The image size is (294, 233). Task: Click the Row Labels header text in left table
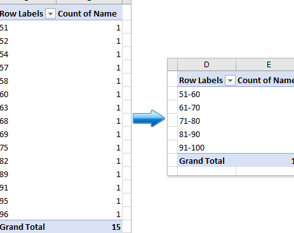click(x=22, y=14)
